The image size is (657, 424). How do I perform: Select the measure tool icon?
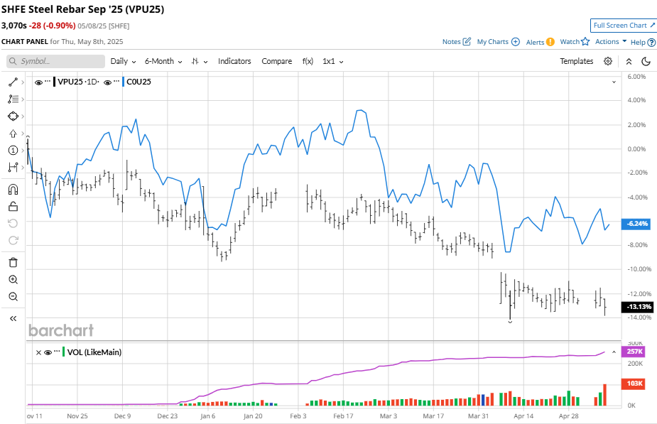(x=13, y=168)
